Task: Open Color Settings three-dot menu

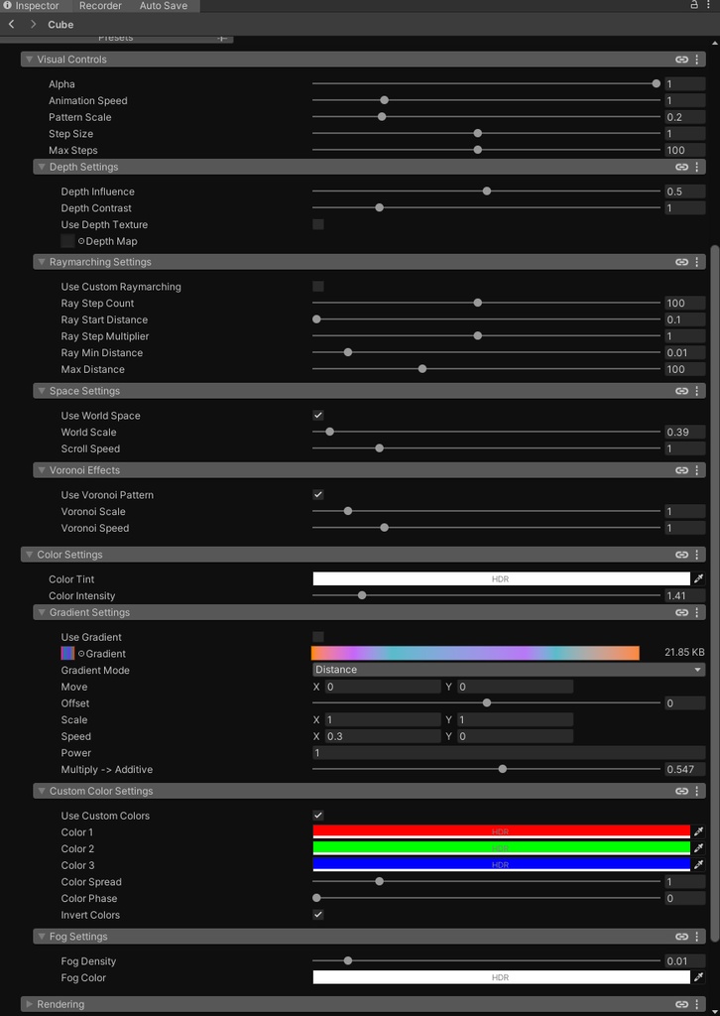Action: point(696,554)
